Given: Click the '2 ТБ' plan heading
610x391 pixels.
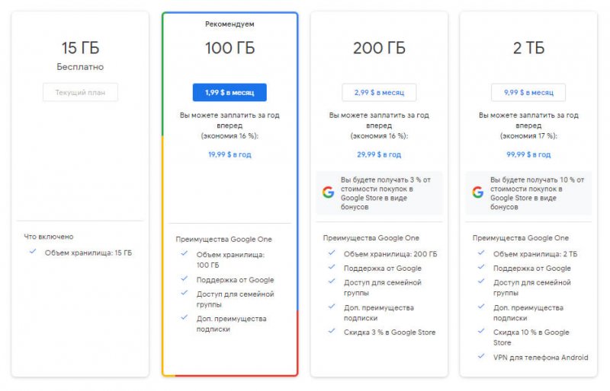Looking at the screenshot, I should pos(528,49).
